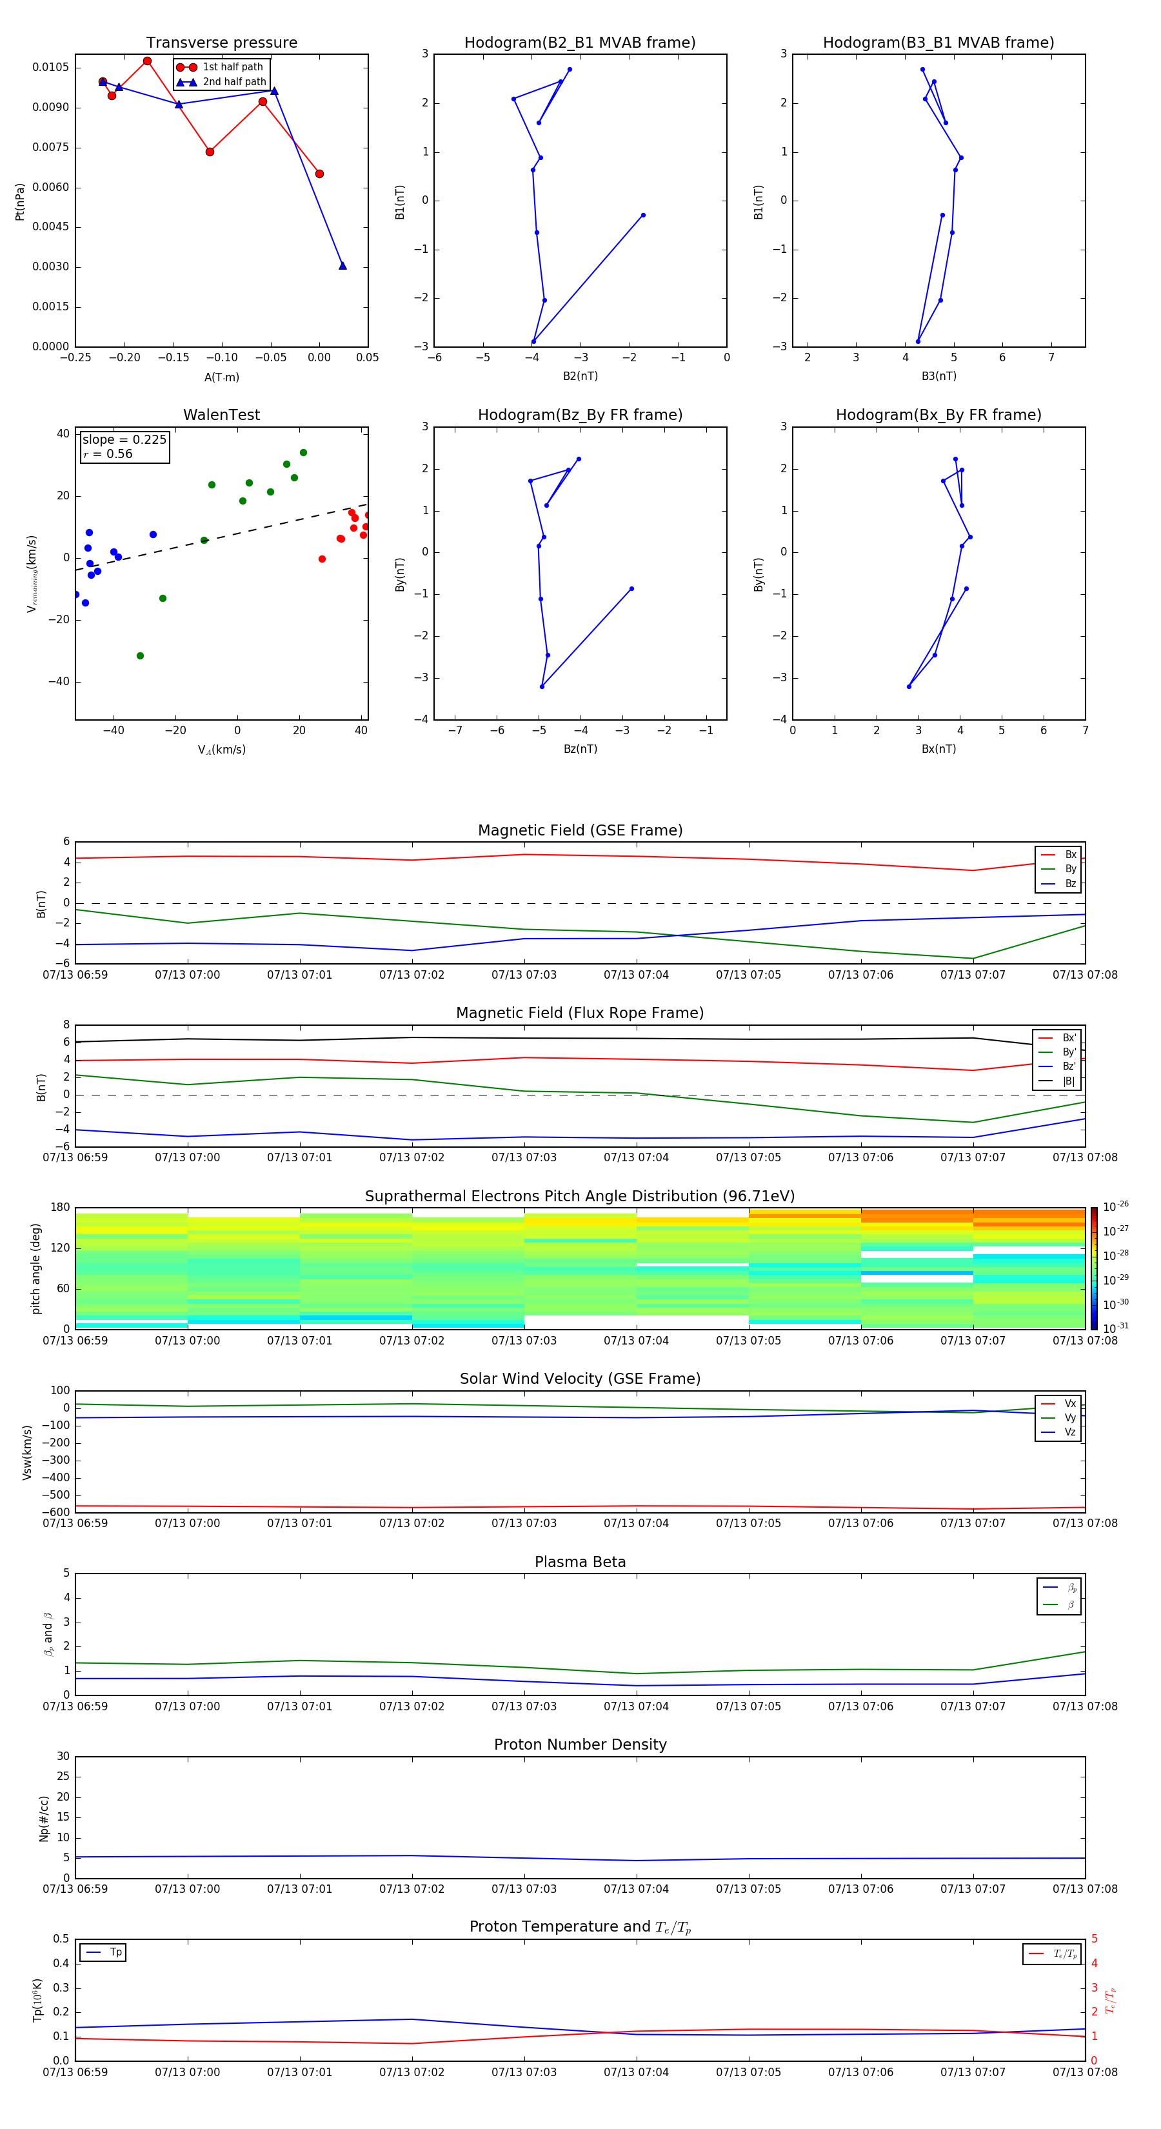Click the 'Hodogram(B3_B1 MVAB frame)' title
This screenshot has width=1161, height=2129.
[x=938, y=43]
